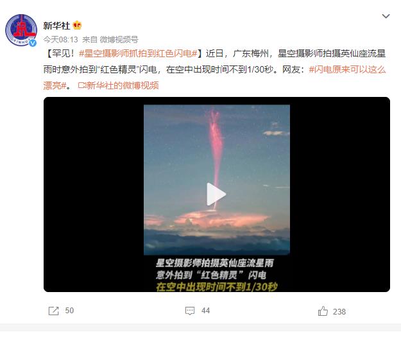
Task: Open the post options chevron dropdown
Action: click(386, 16)
